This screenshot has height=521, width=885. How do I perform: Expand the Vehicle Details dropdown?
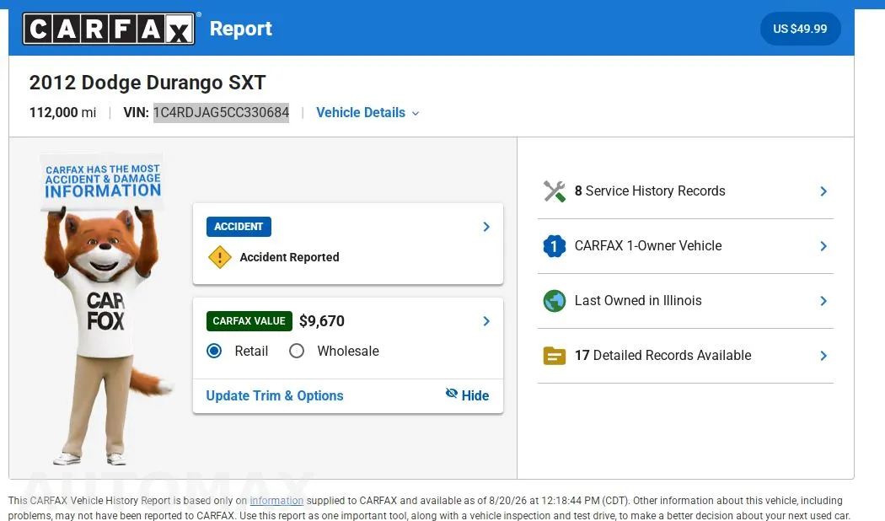coord(367,113)
